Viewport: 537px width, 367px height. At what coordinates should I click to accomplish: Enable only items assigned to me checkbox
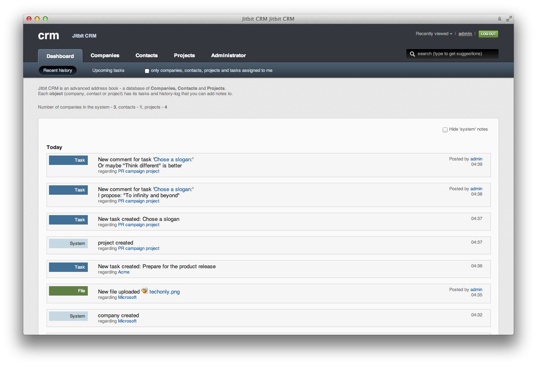(x=147, y=71)
